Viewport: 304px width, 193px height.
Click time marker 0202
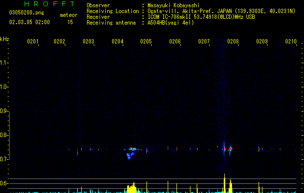[59, 41]
